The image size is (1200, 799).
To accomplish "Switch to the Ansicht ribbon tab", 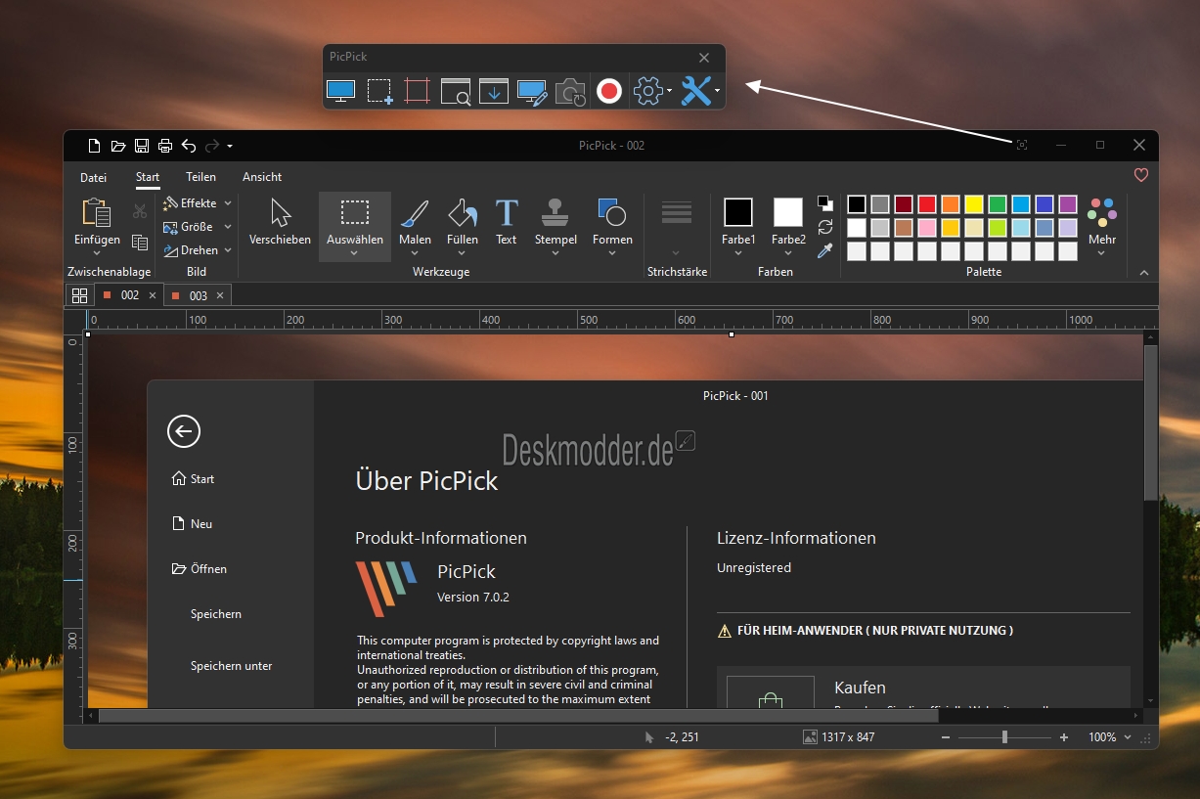I will tap(262, 177).
